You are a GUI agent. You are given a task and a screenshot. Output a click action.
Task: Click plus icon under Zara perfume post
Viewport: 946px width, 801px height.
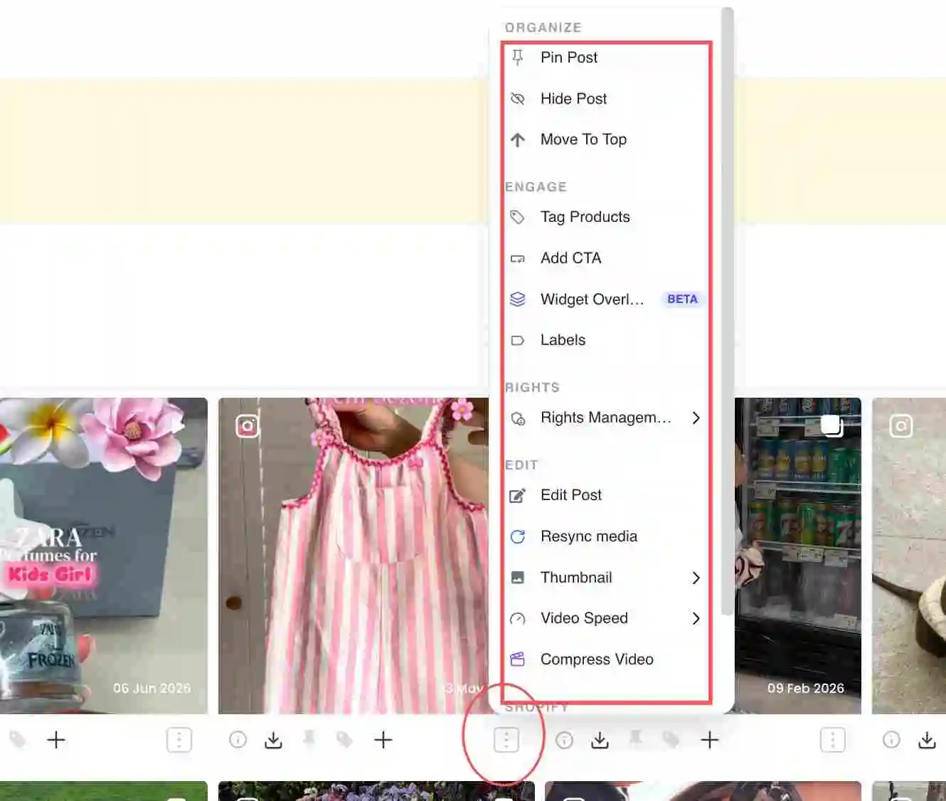[x=56, y=740]
